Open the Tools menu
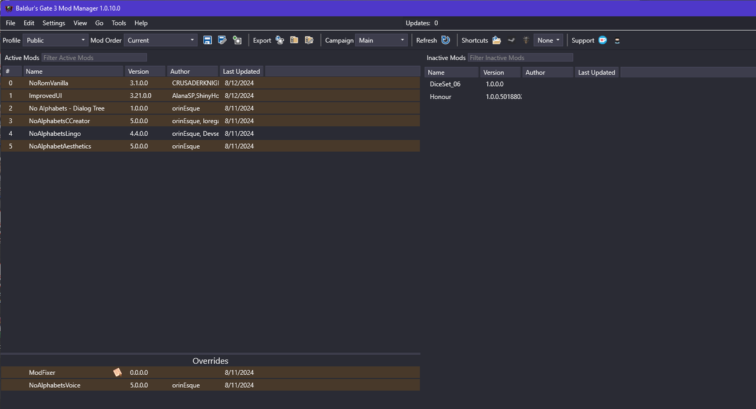The image size is (756, 409). click(x=119, y=23)
